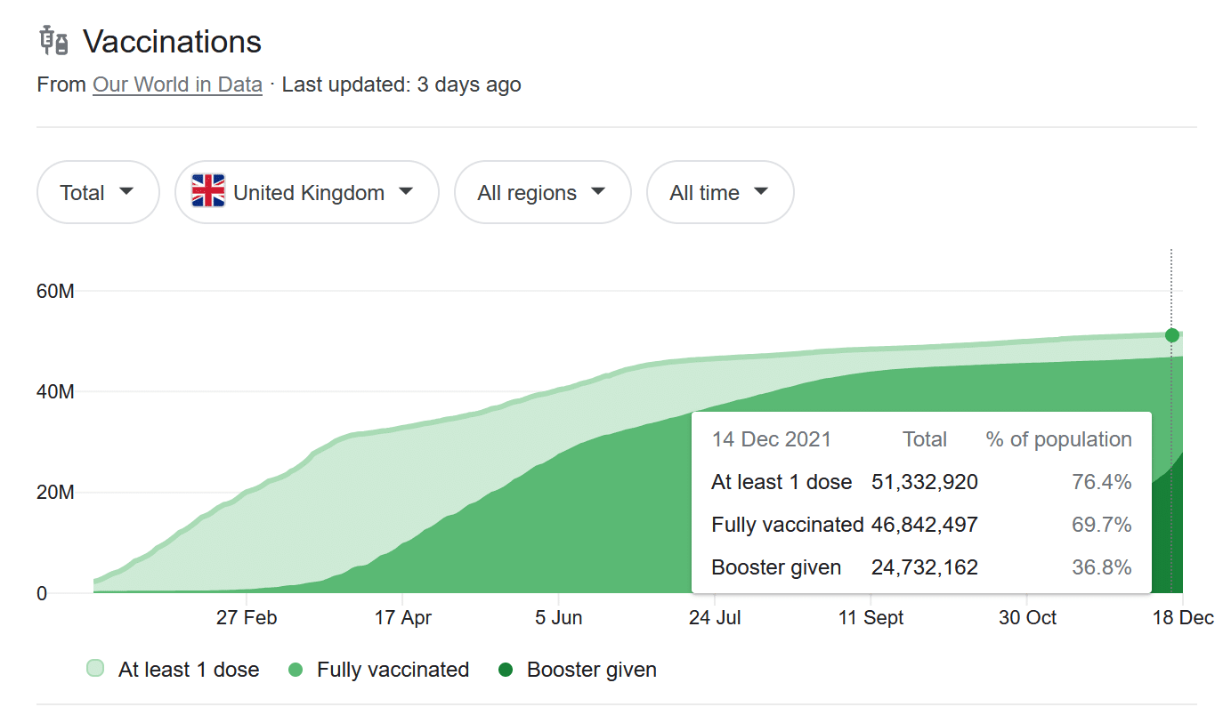Click the arrow icon on the Total filter
The height and width of the screenshot is (707, 1223).
pos(126,192)
